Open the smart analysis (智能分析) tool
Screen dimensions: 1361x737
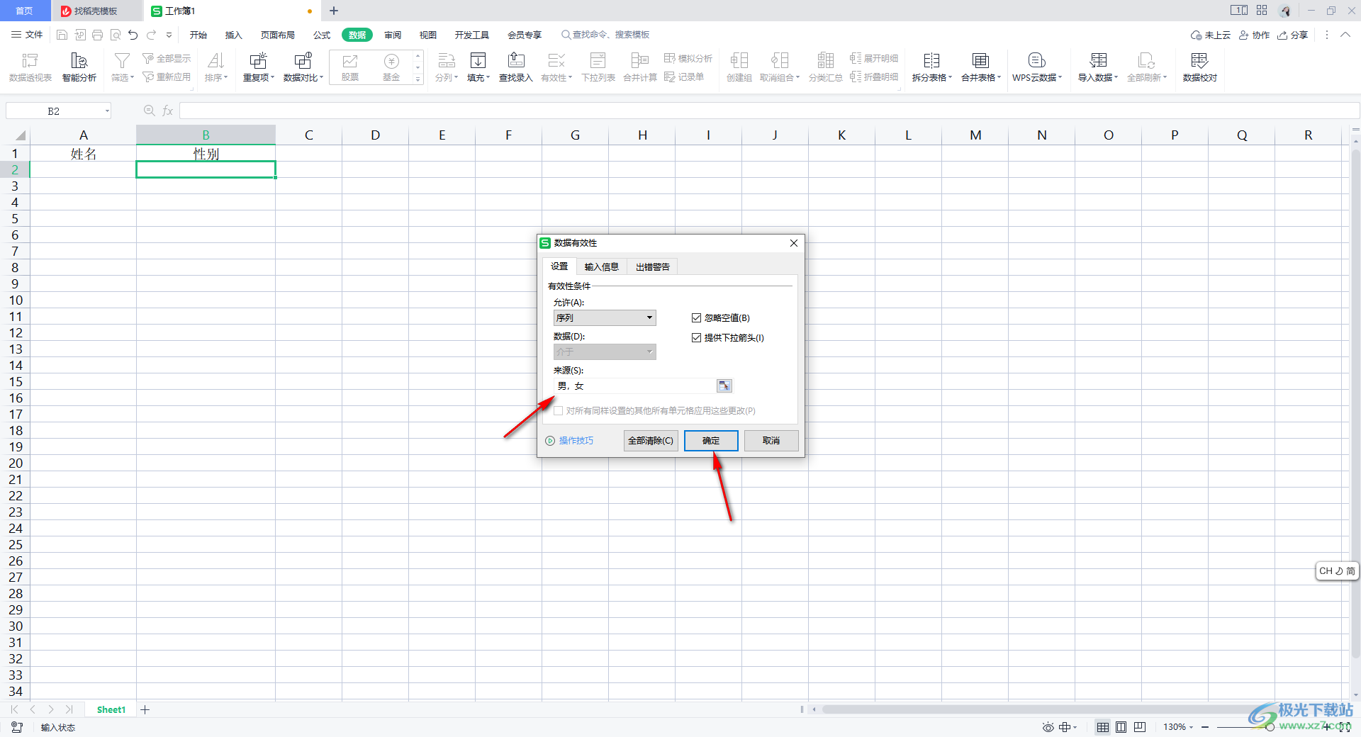point(79,68)
